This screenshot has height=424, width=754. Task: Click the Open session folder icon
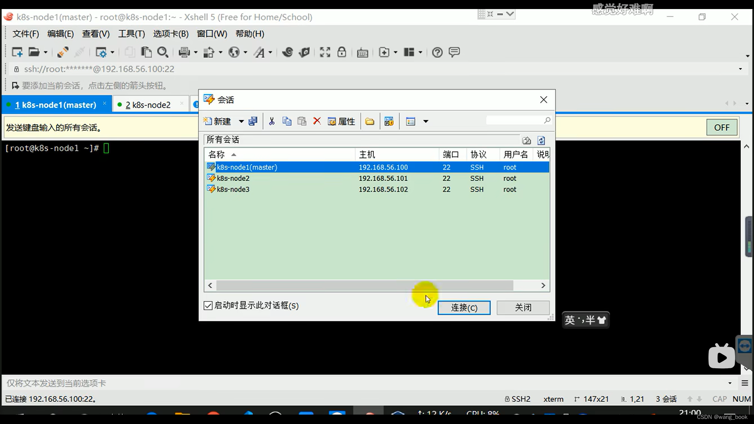point(34,52)
